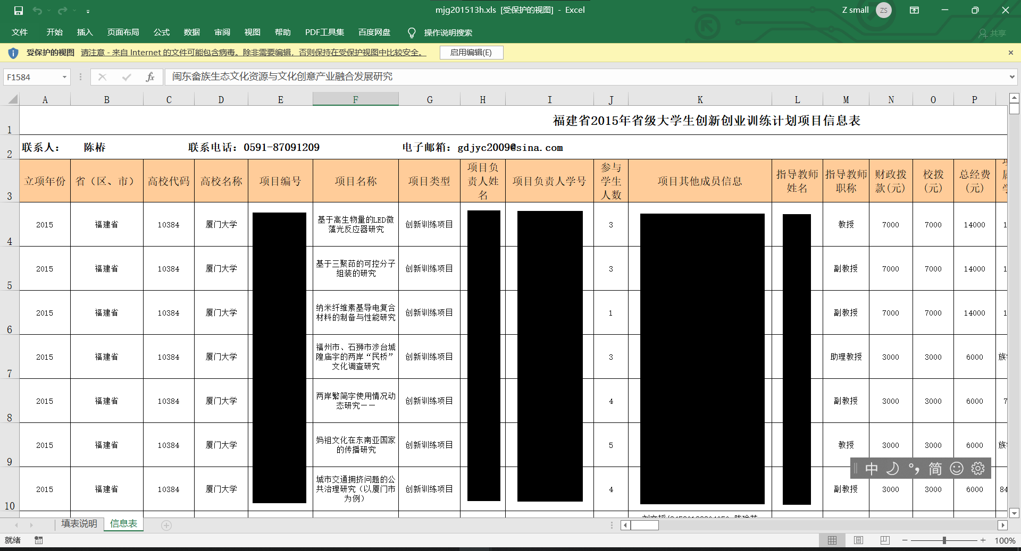Click 启用编辑(E) button
Image resolution: width=1021 pixels, height=551 pixels.
pos(471,53)
